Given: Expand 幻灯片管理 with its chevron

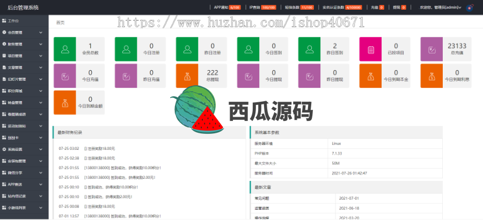Looking at the screenshot, I should tap(41, 79).
